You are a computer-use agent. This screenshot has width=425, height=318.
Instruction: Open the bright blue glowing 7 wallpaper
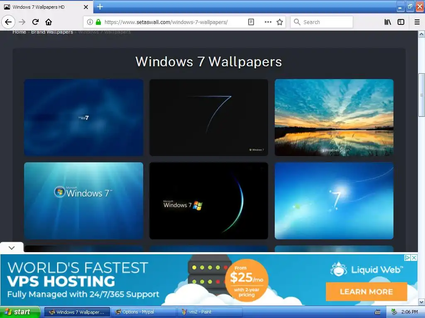click(334, 201)
